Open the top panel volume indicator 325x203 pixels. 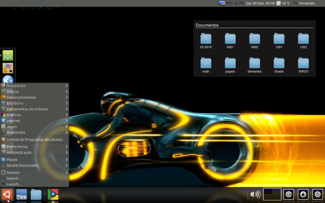click(x=229, y=3)
